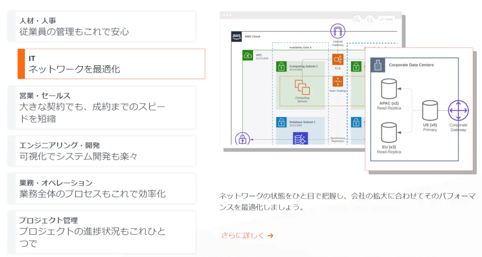The image size is (482, 257).
Task: Click the paragraph starting ネットワークの状態をひと目で把握し
Action: [x=347, y=202]
